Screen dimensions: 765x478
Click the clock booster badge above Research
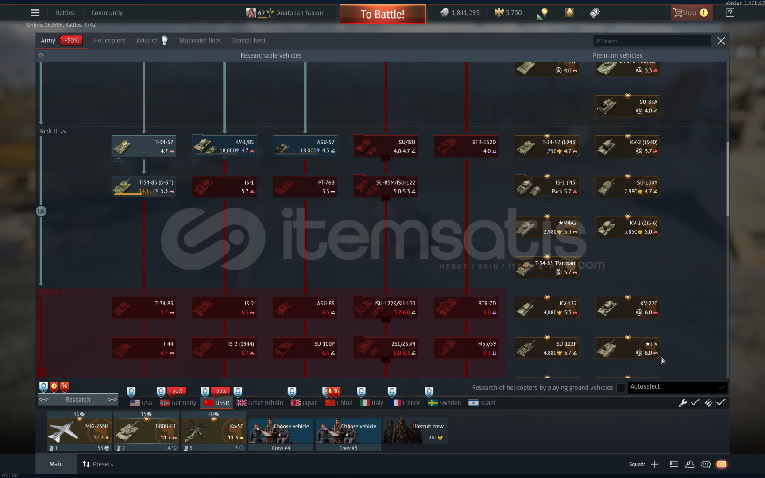click(x=54, y=387)
